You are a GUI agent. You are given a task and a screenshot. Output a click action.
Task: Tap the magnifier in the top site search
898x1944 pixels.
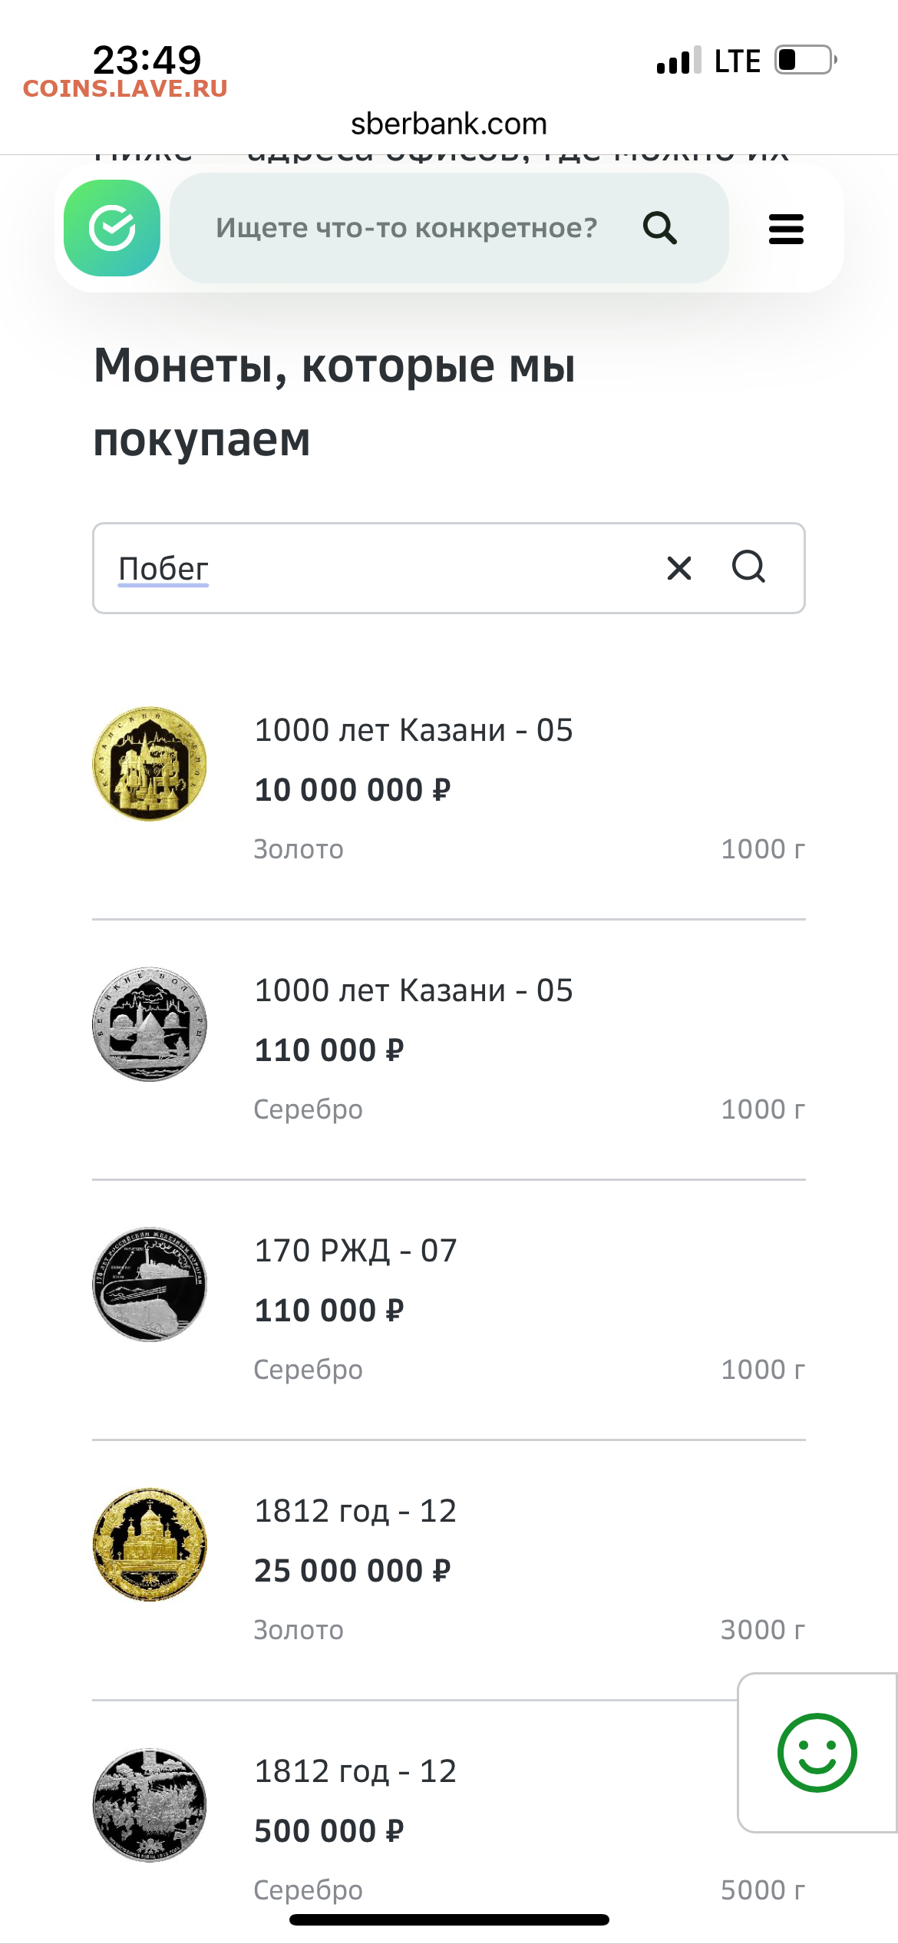point(659,228)
